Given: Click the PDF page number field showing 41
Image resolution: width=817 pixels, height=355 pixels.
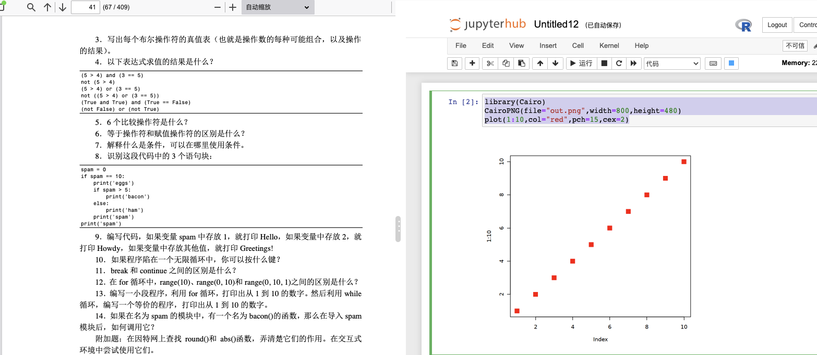Looking at the screenshot, I should pyautogui.click(x=85, y=7).
